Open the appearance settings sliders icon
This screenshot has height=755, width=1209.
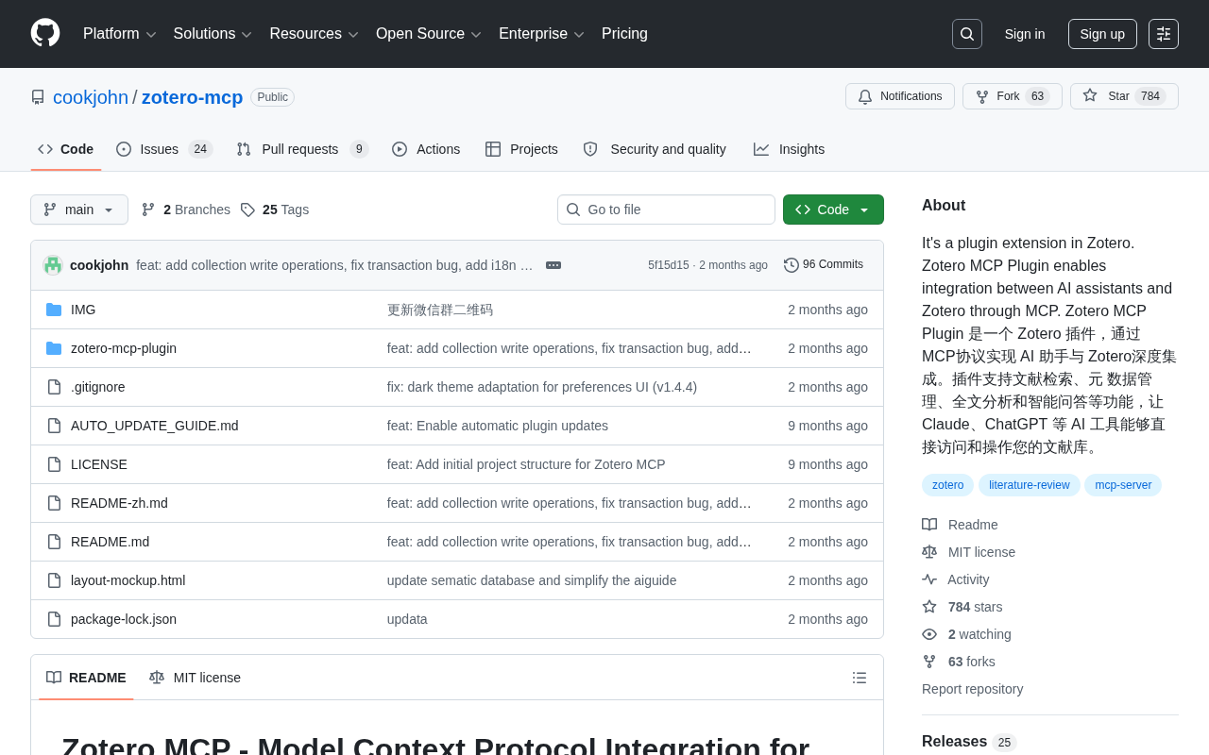click(x=1164, y=34)
